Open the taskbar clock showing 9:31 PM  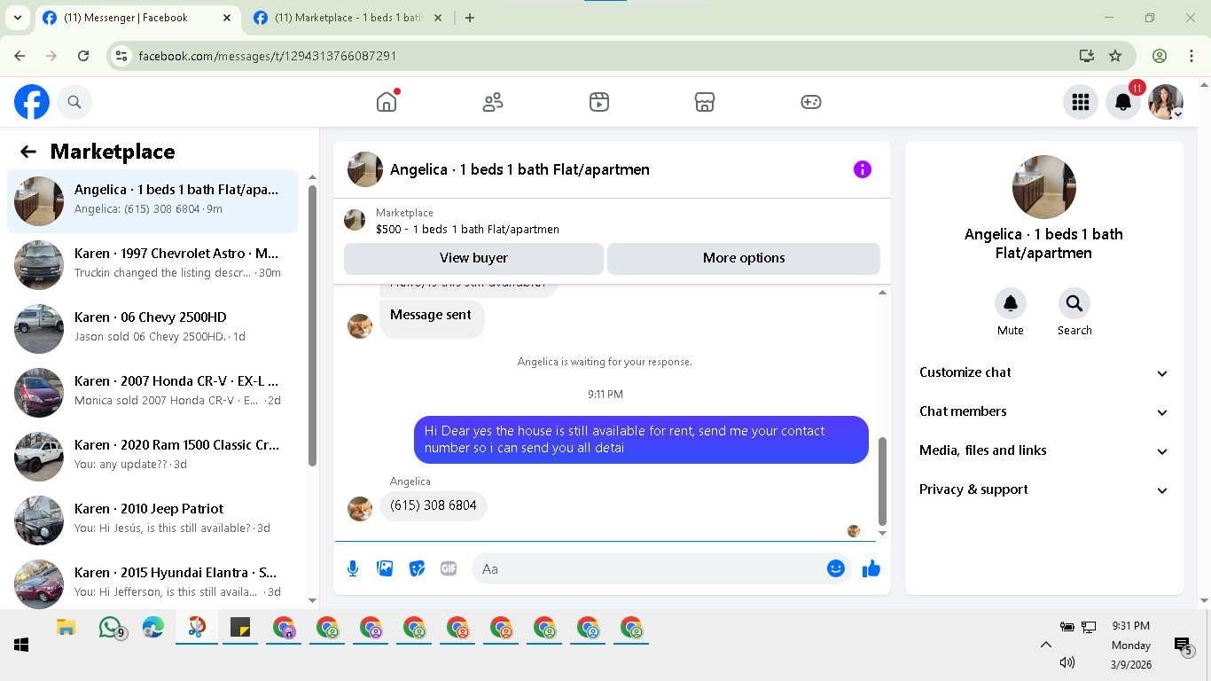tap(1131, 645)
